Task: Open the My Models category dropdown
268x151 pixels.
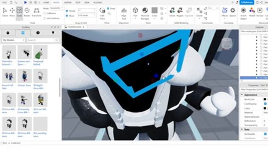Action: click(x=13, y=40)
